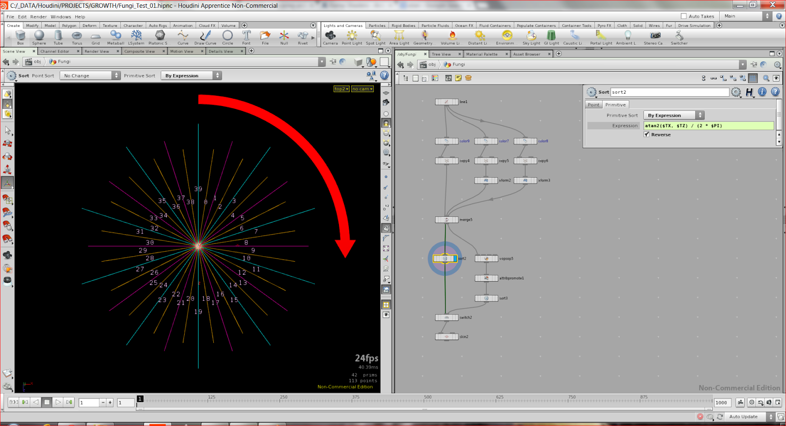Create a Grid primitive
The height and width of the screenshot is (426, 786).
coord(96,37)
